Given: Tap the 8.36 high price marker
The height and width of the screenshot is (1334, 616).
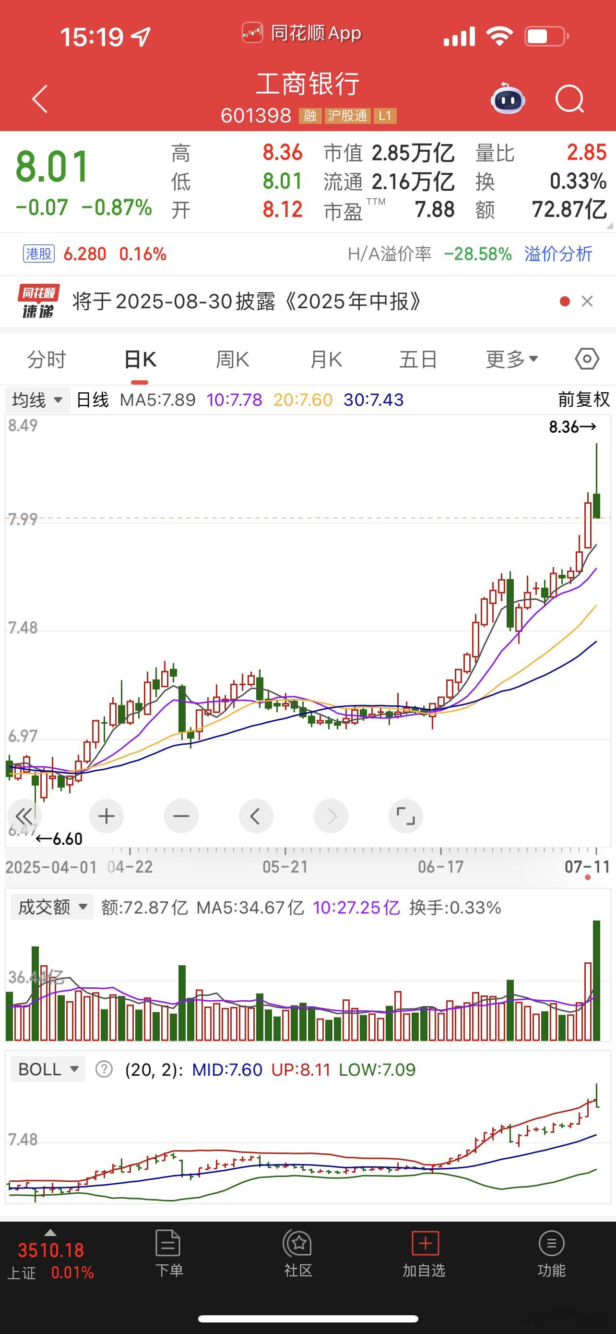Looking at the screenshot, I should pos(572,427).
